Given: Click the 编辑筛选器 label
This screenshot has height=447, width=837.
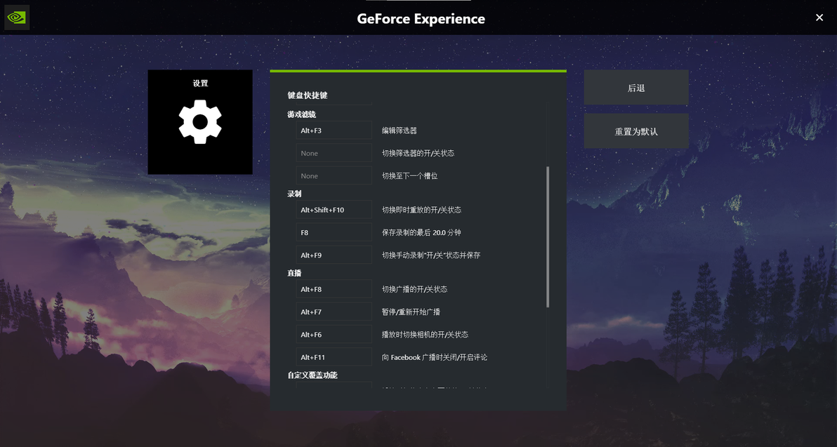Looking at the screenshot, I should pos(400,130).
